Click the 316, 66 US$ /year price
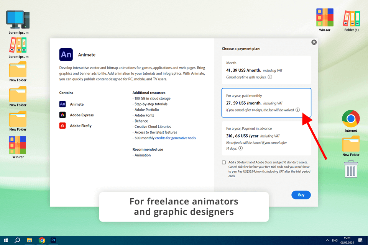The width and height of the screenshot is (368, 245). pos(242,136)
